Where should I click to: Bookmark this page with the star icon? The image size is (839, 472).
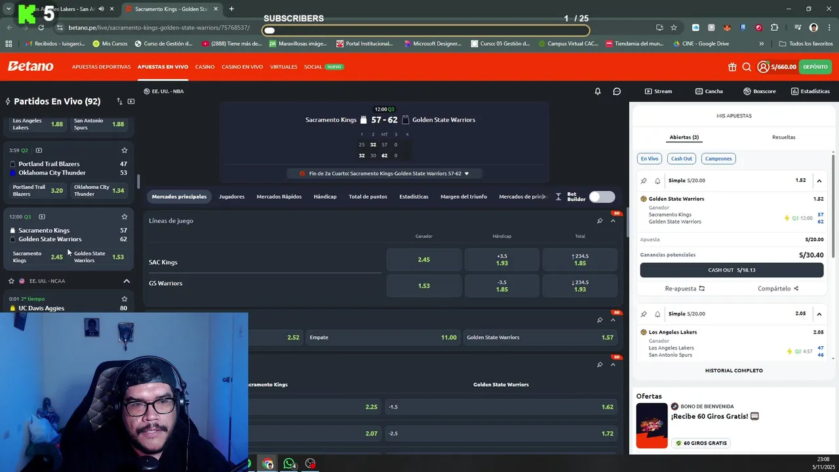coord(673,28)
